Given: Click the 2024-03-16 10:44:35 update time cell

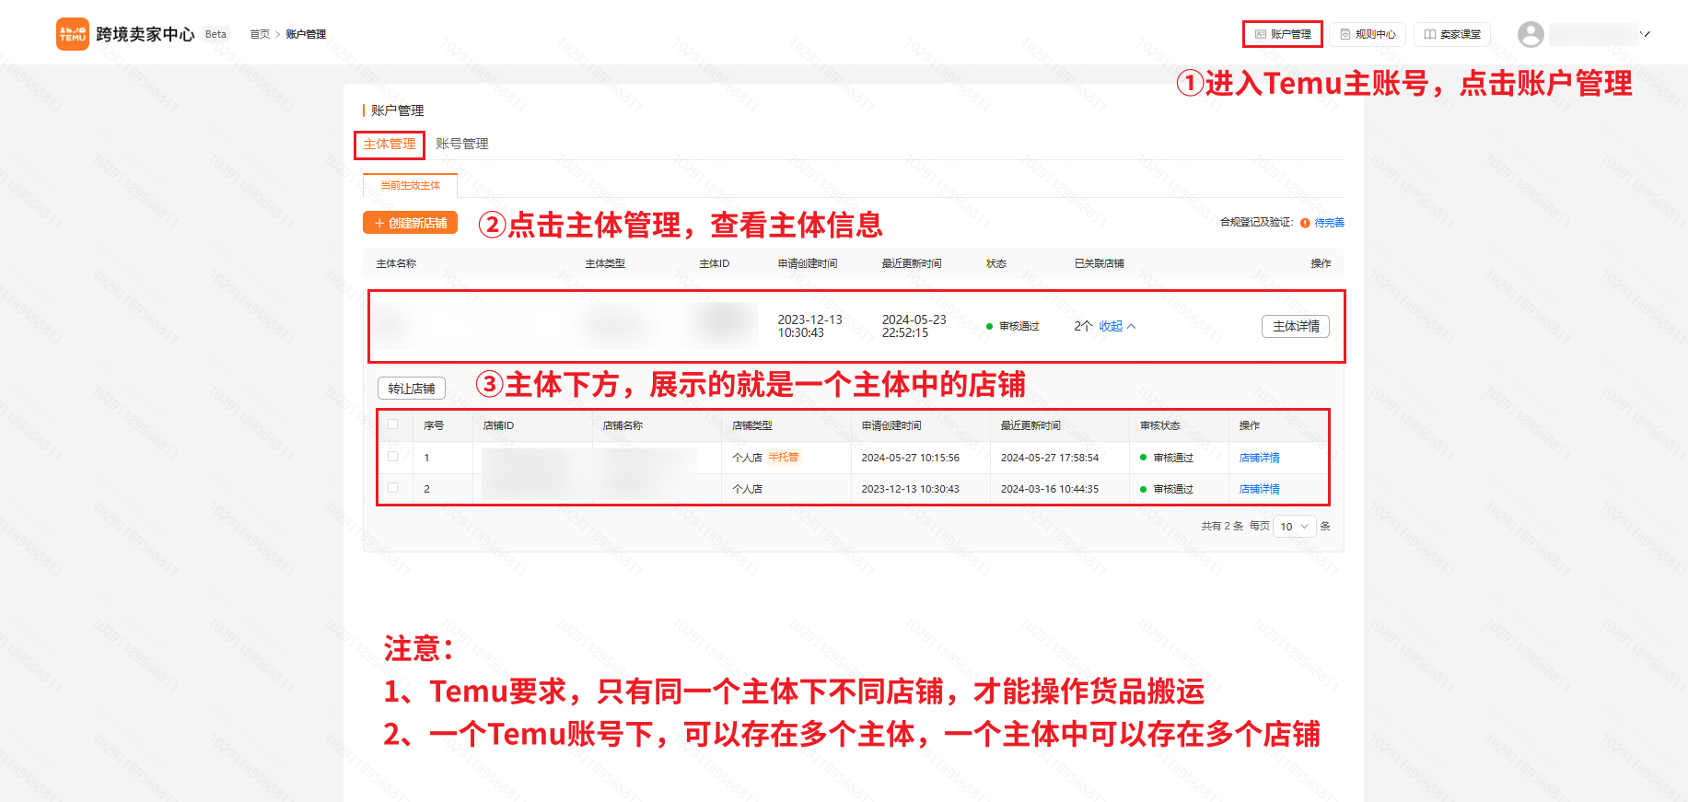Looking at the screenshot, I should point(1050,489).
